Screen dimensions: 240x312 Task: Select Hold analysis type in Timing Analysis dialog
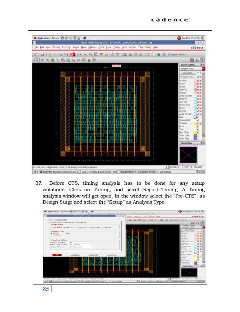pos(64,233)
